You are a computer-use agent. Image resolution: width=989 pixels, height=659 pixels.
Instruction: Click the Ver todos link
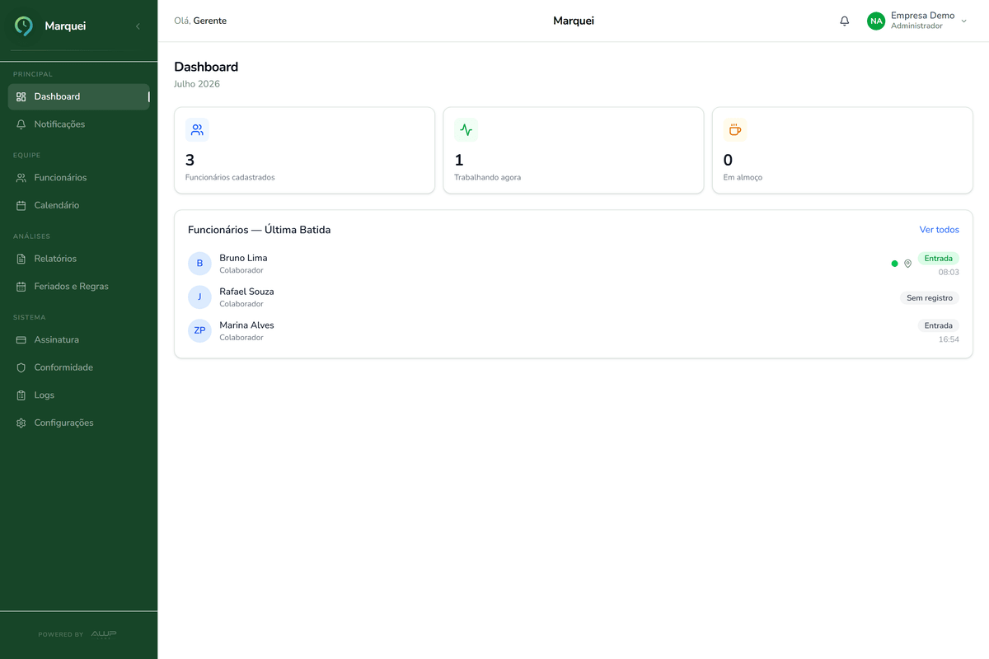[x=940, y=230]
